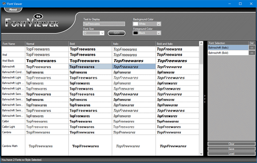
Task: Expand the Foreground Color dropdown
Action: 159,33
